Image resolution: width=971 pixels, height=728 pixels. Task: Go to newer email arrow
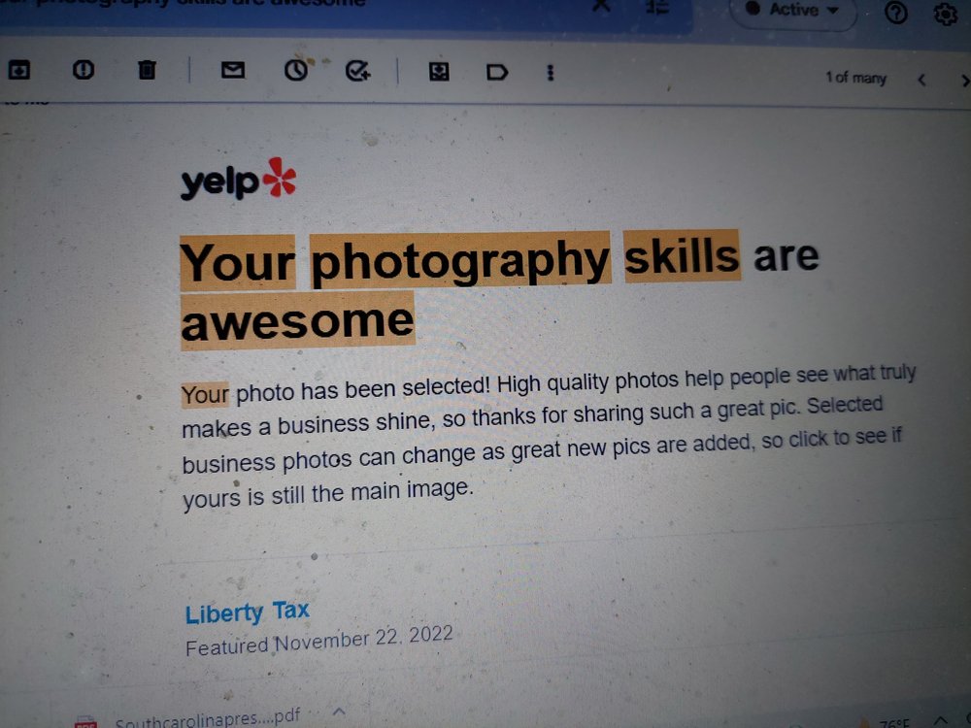[x=921, y=80]
